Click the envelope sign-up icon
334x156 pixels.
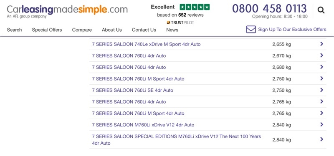(251, 29)
